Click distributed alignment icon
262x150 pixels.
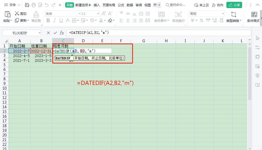(x=148, y=21)
